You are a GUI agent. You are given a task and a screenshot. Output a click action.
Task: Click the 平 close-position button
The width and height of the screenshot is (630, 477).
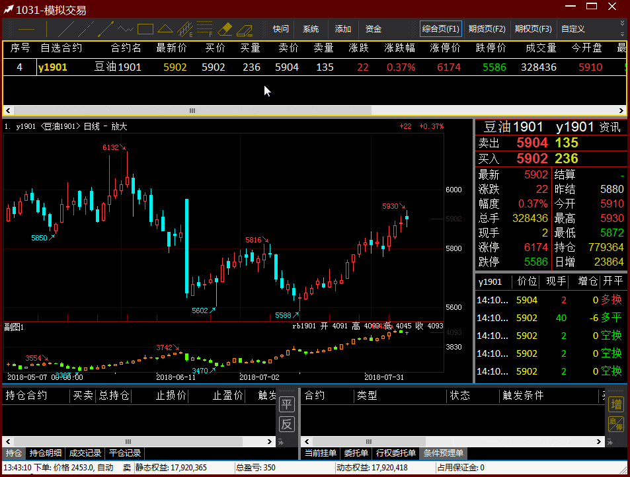[286, 405]
